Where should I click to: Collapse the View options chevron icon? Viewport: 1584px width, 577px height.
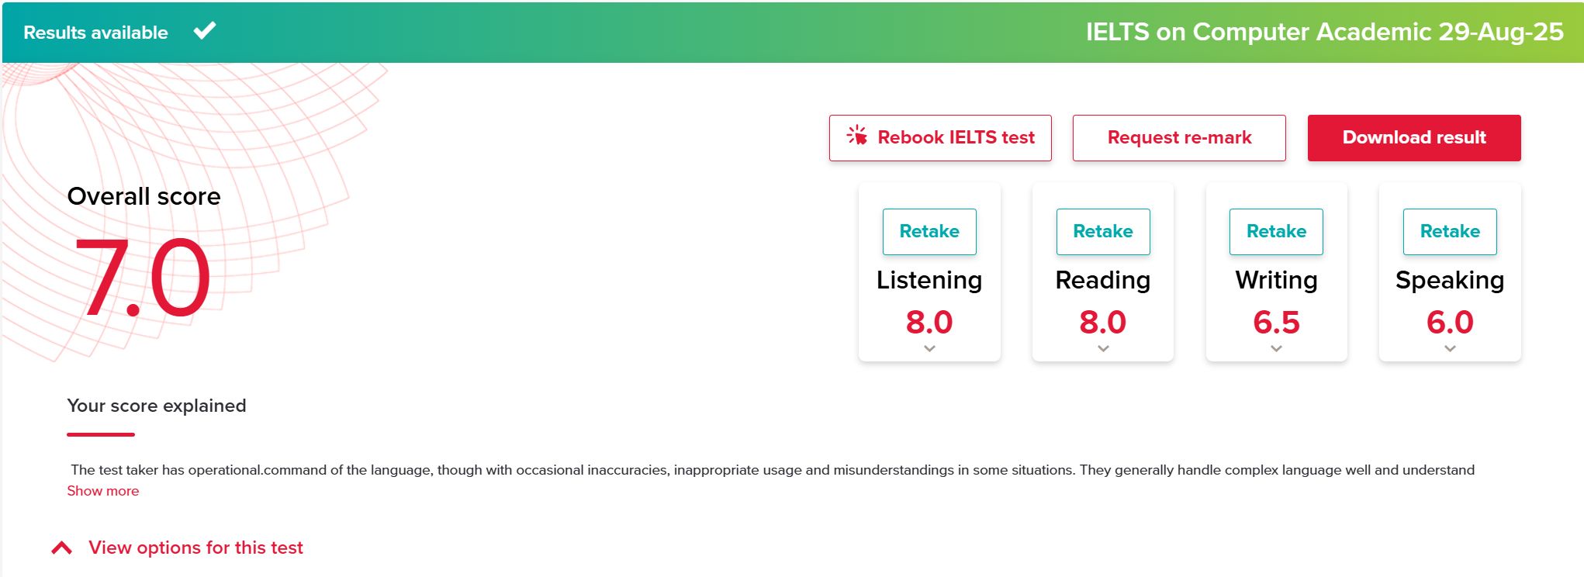(62, 548)
